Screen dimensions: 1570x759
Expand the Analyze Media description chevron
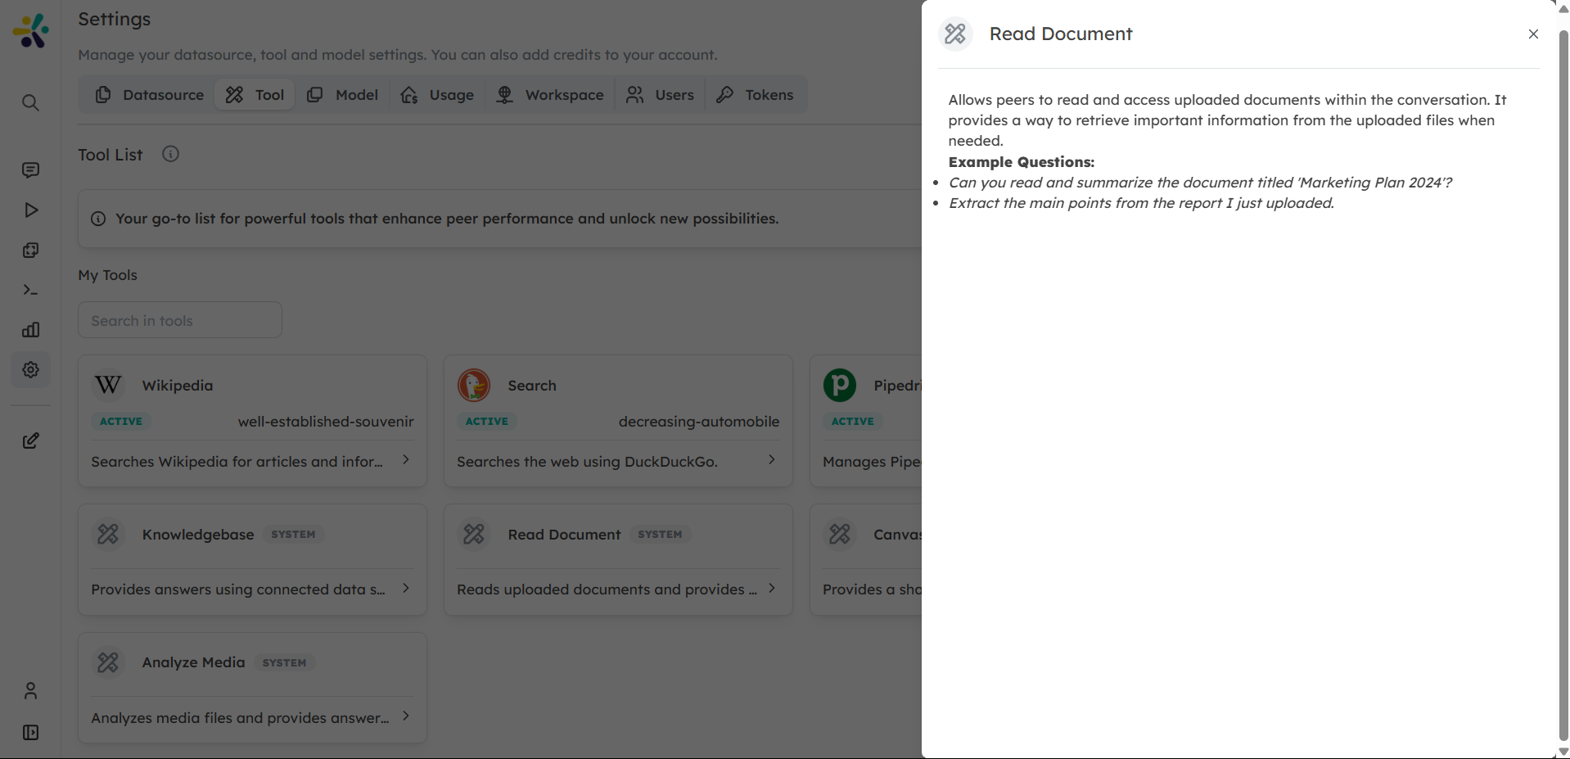(x=406, y=716)
